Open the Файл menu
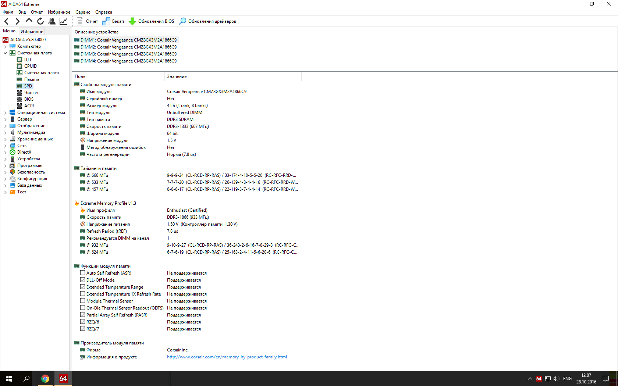Viewport: 618px width, 386px height. coord(8,12)
